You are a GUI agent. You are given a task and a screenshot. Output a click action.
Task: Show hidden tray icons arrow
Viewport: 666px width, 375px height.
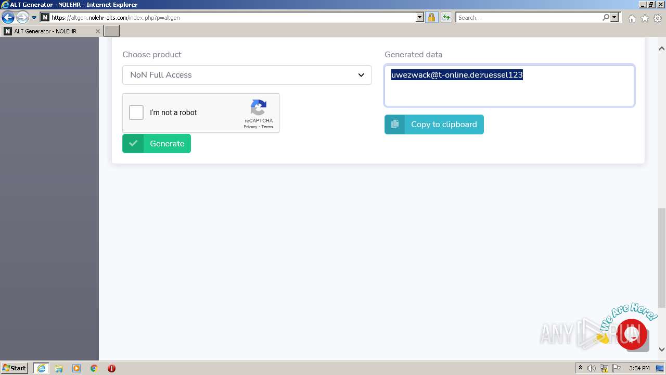tap(581, 368)
